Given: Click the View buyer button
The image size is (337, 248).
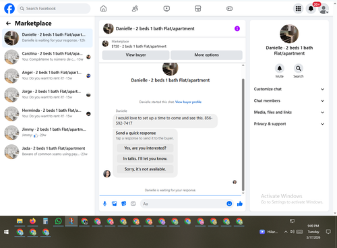Looking at the screenshot, I should click(135, 55).
